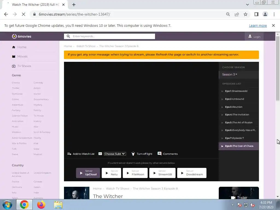The image size is (280, 210).
Task: Click the search magnifier icon in site header
Action: point(68,36)
